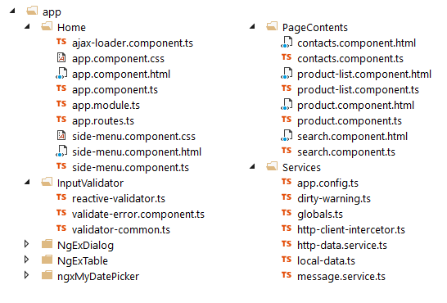
Task: Select product-list.component.html file
Action: [x=364, y=74]
